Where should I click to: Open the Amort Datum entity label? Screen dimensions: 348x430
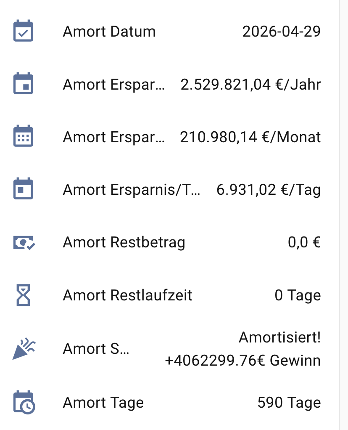[x=109, y=32]
